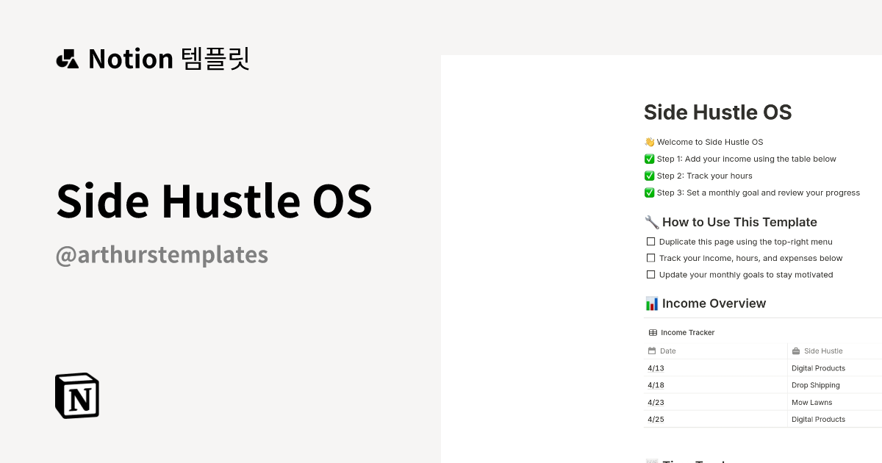
Task: Click the Side Hustle OS page title
Action: pyautogui.click(x=717, y=112)
